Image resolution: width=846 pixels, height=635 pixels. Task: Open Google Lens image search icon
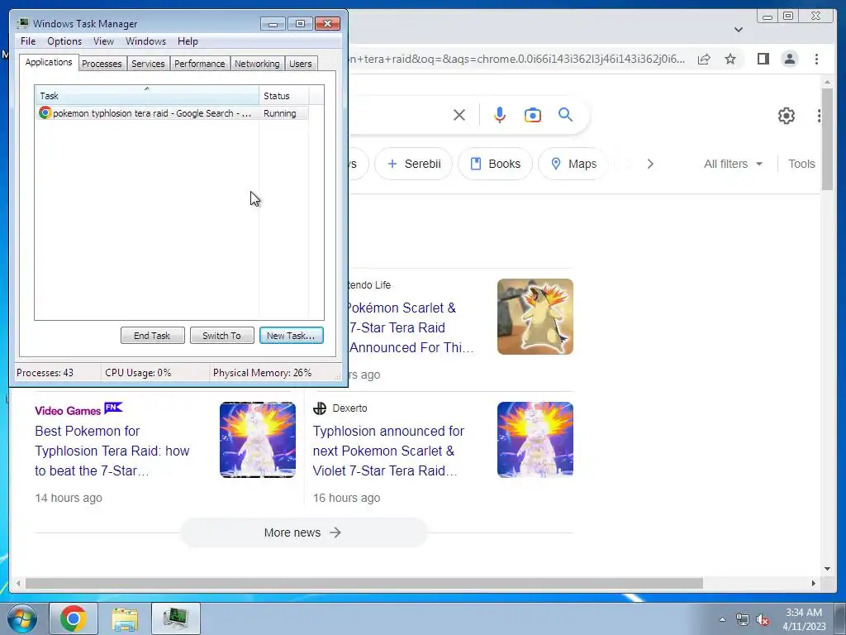pos(533,114)
